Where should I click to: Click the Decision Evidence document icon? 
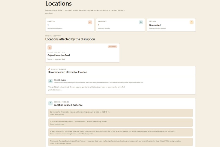coord(50,103)
